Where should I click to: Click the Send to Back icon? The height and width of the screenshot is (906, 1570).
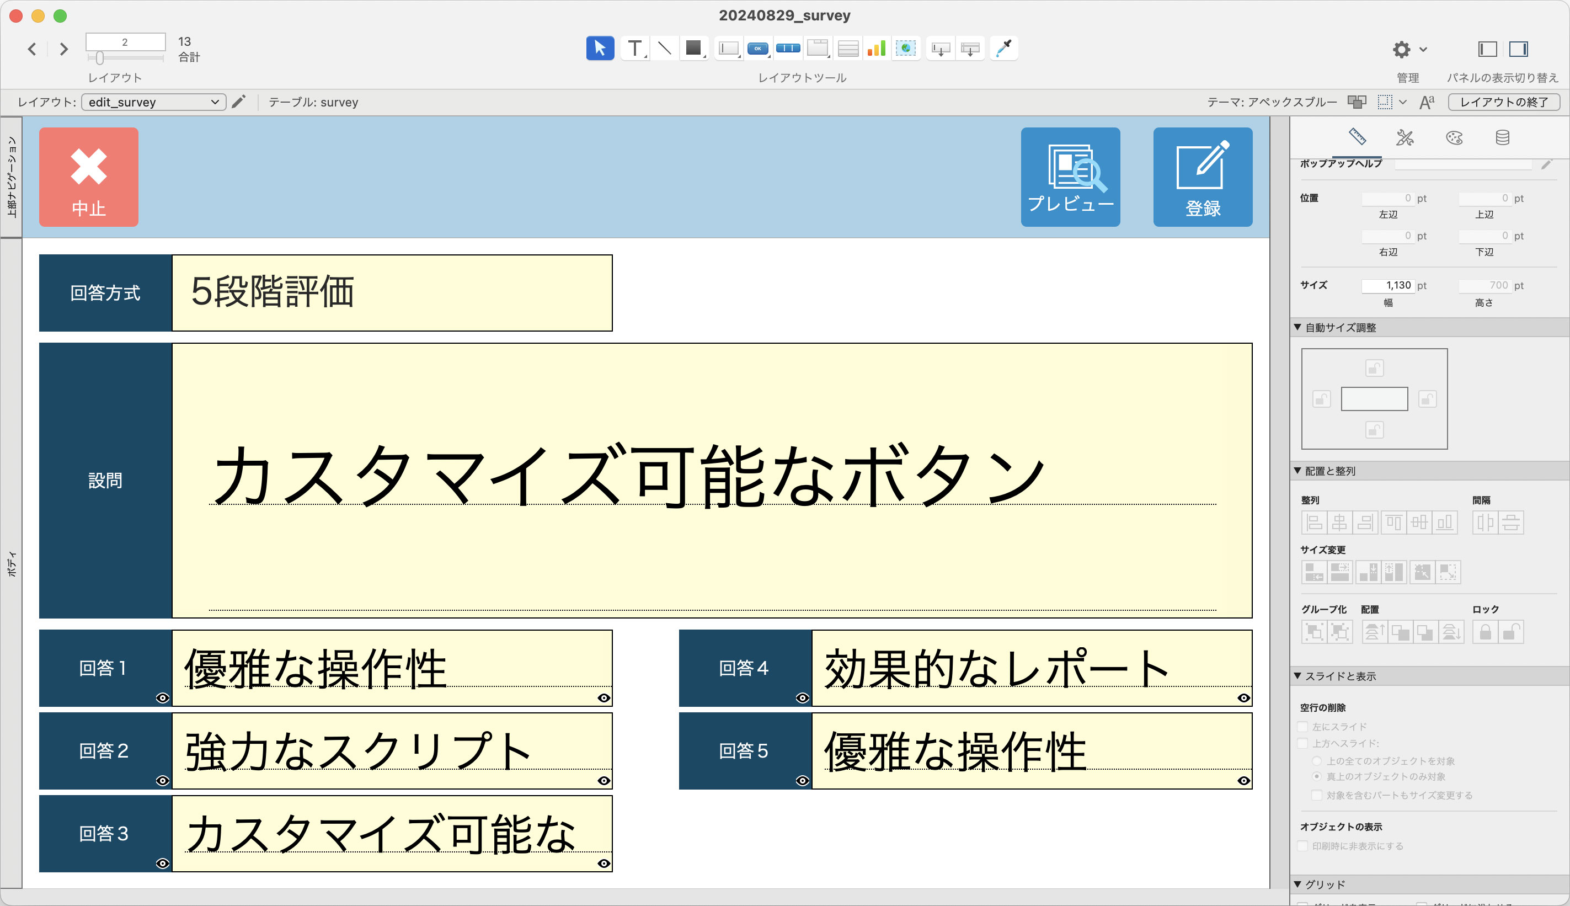1452,632
